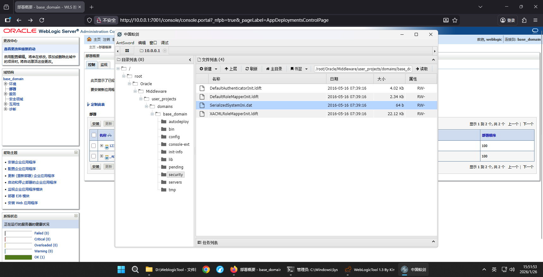Viewport: 543px width, 277px height.
Task: Refresh file list with 刷新 button
Action: (x=251, y=69)
